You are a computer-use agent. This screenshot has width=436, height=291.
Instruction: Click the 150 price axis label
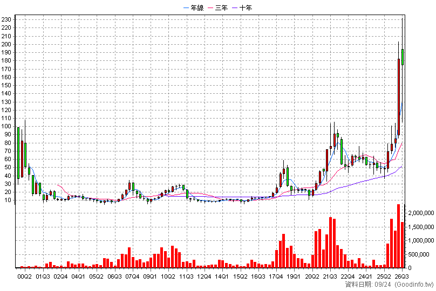[6, 86]
